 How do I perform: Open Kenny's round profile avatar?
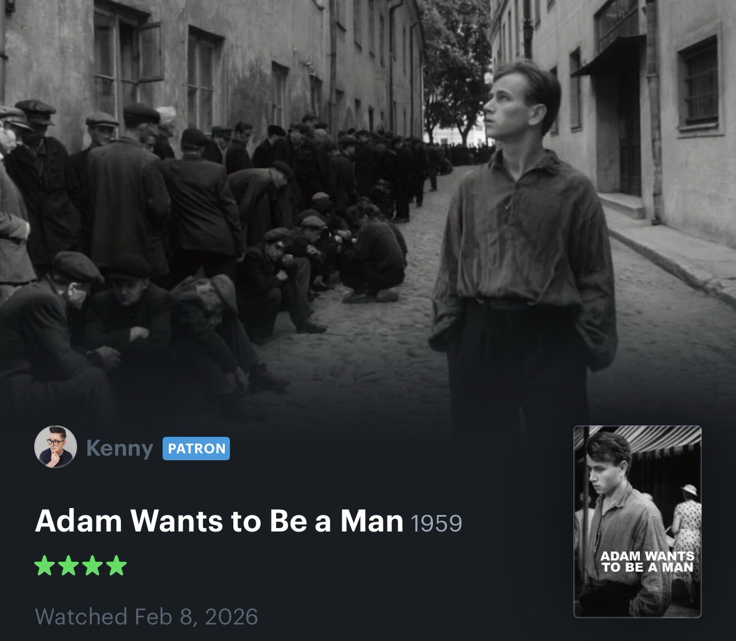[x=55, y=447]
